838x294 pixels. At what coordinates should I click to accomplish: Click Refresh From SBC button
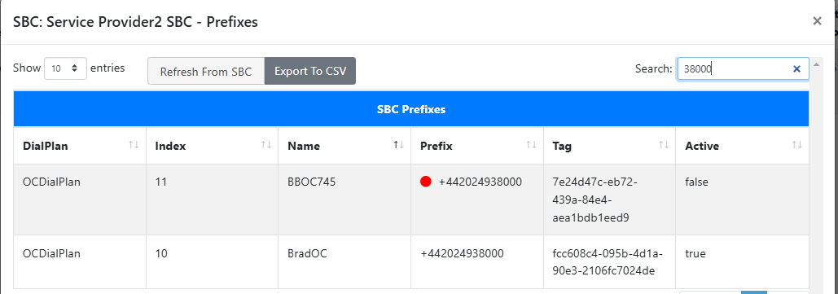[206, 71]
